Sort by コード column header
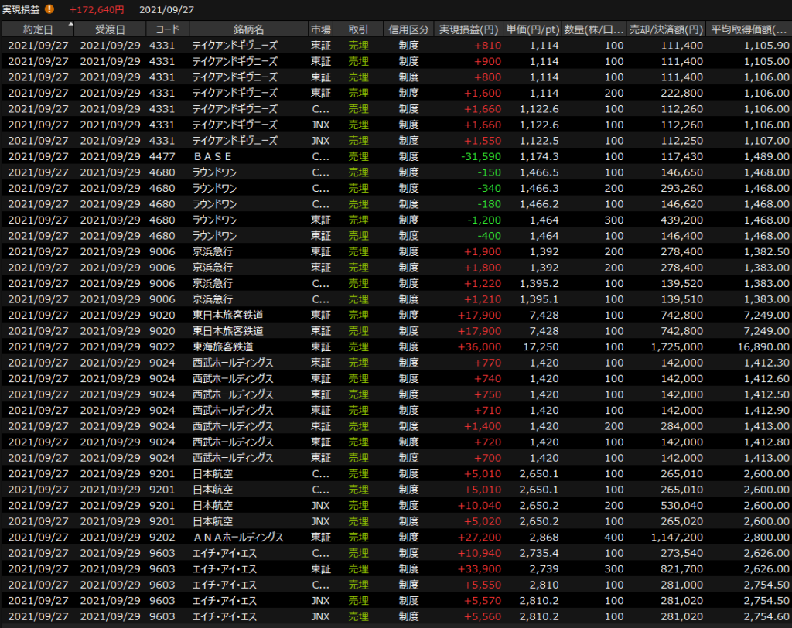 167,29
